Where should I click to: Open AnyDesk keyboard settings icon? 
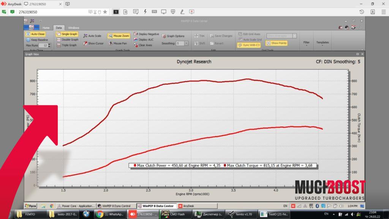155,12
